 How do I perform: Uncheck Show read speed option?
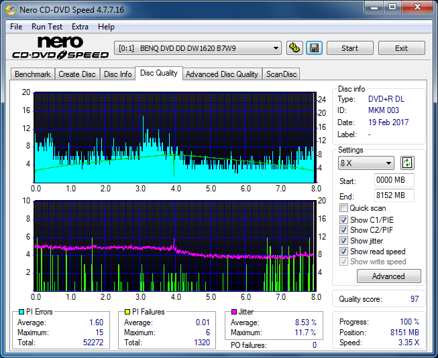pyautogui.click(x=343, y=251)
